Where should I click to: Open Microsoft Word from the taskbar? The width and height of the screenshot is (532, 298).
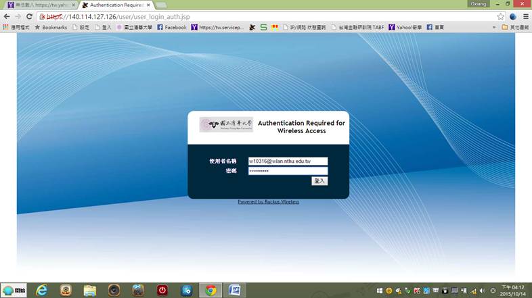click(234, 290)
